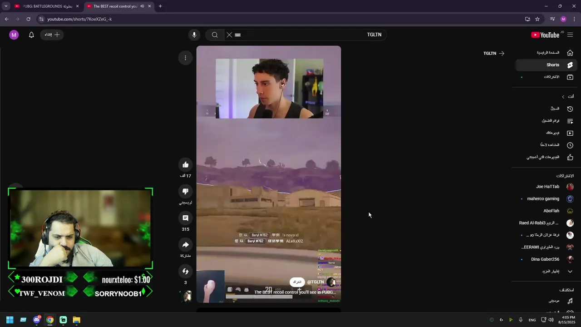Click the search magnifier button
Viewport: 581px width, 327px height.
215,35
